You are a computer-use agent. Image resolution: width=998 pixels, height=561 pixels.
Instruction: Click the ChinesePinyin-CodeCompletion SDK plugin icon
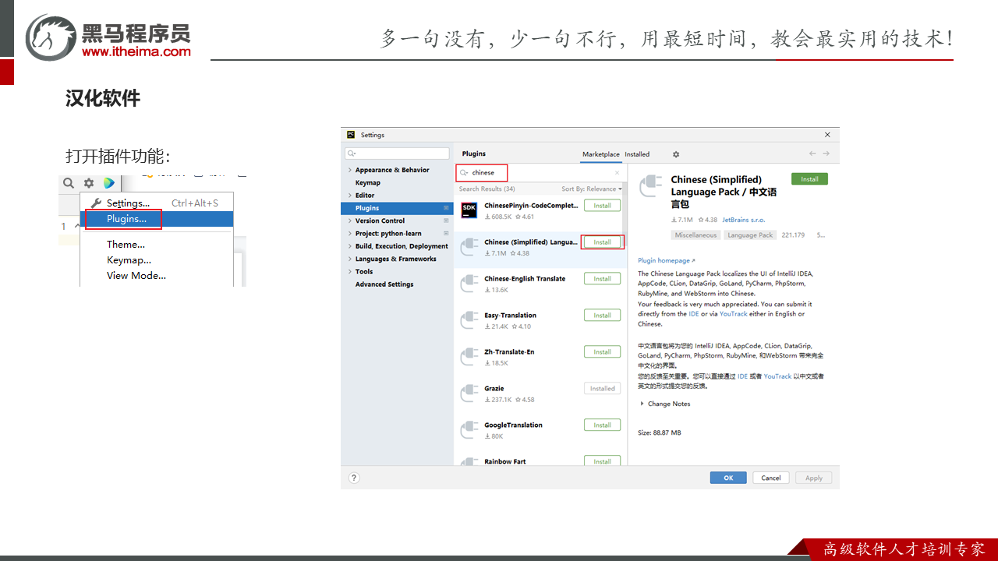coord(469,210)
